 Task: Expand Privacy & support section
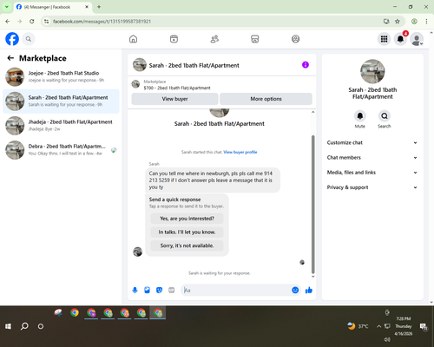pyautogui.click(x=372, y=187)
